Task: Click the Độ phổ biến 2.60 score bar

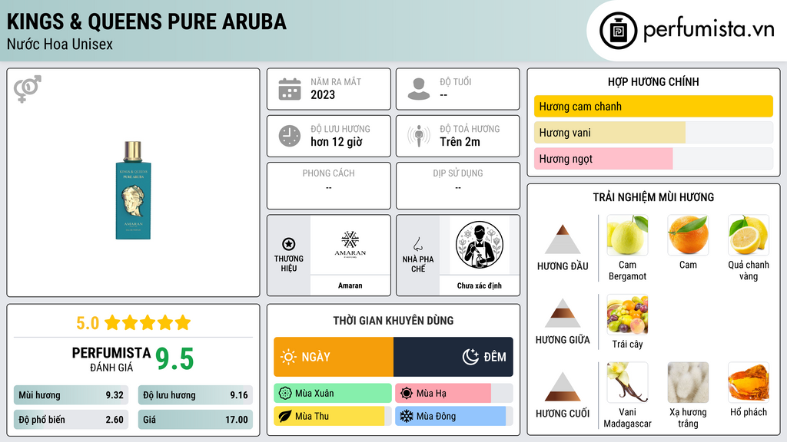Action: 71,420
